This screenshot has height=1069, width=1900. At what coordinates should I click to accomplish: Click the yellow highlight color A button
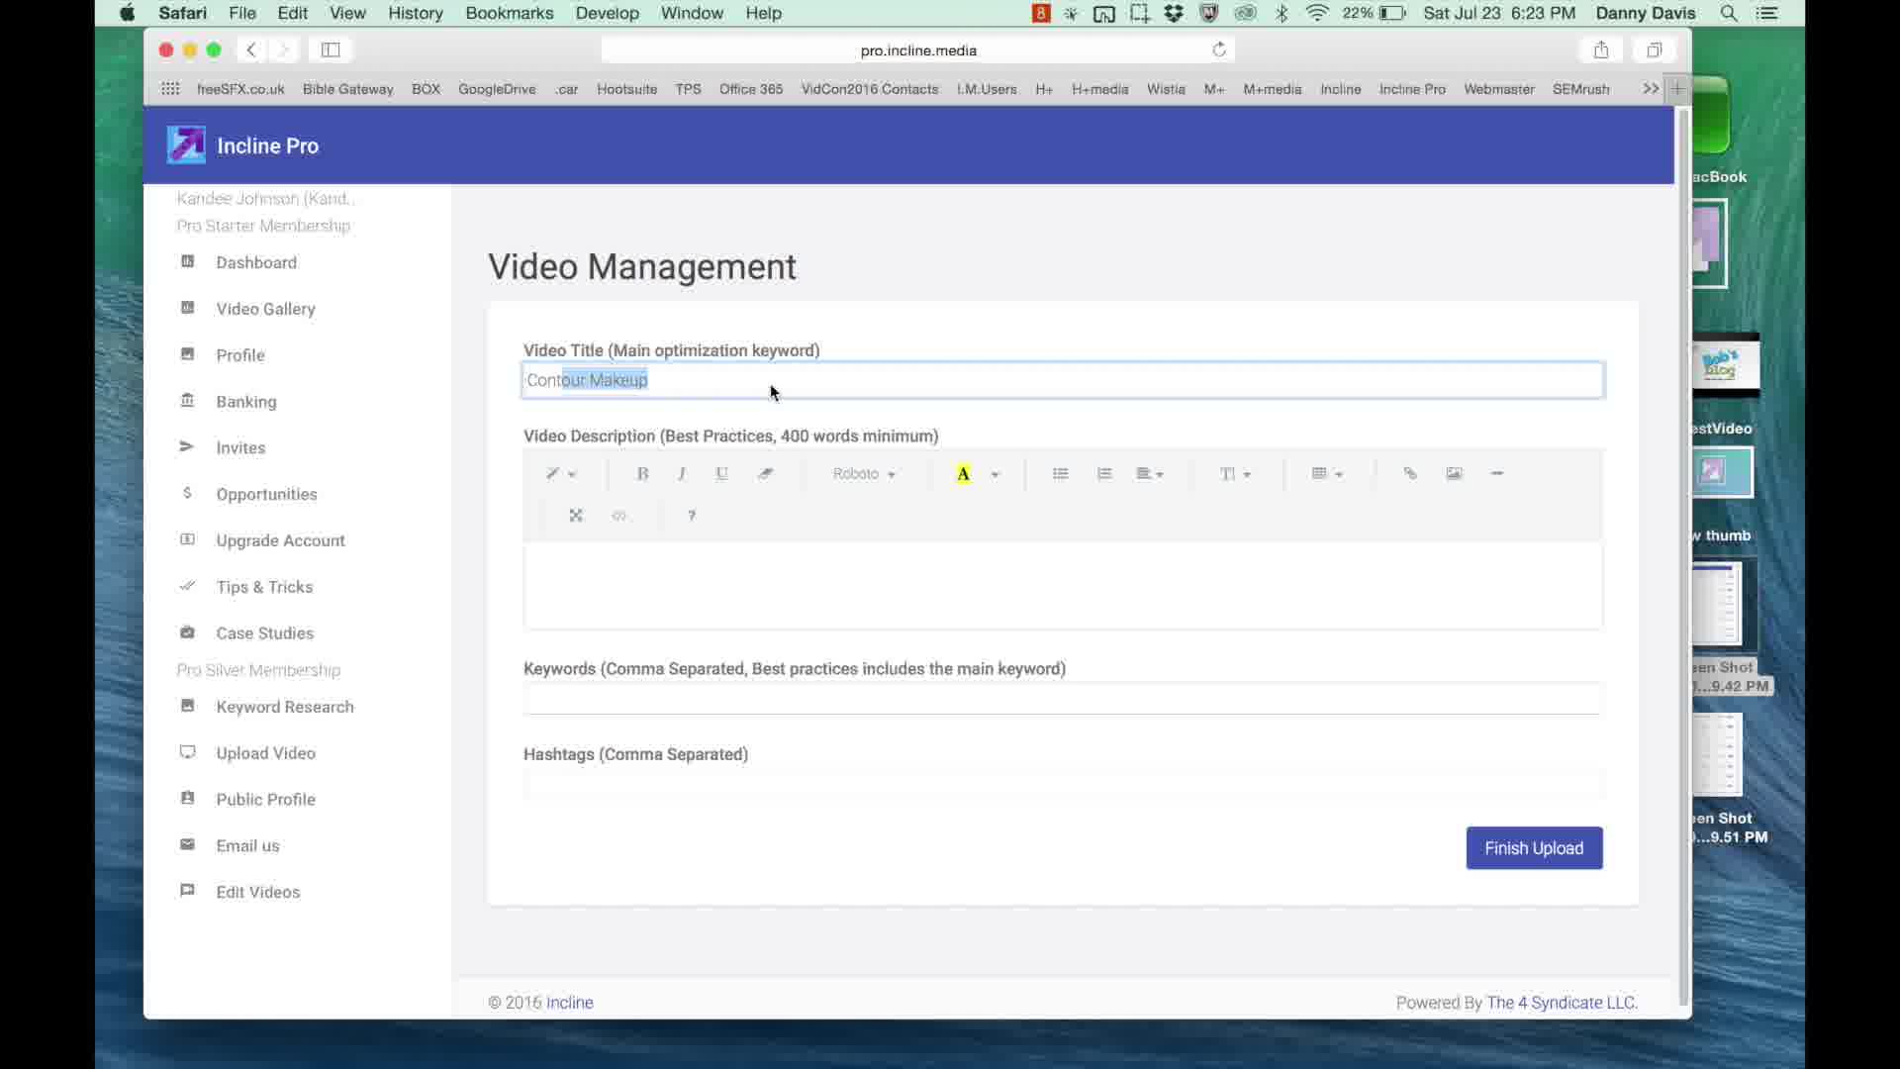pos(963,474)
